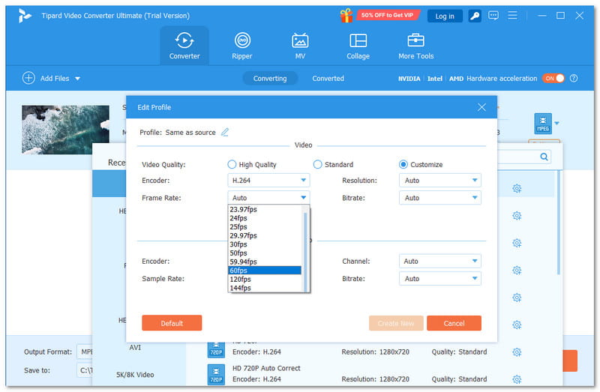Click the gift box promotion icon
The width and height of the screenshot is (600, 392).
coord(346,15)
